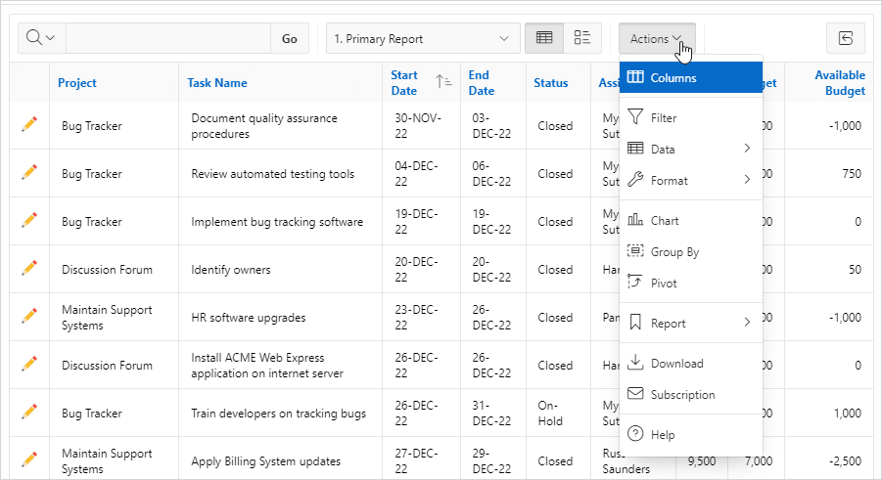
Task: Open the Primary Report saved reports dropdown
Action: pos(423,38)
